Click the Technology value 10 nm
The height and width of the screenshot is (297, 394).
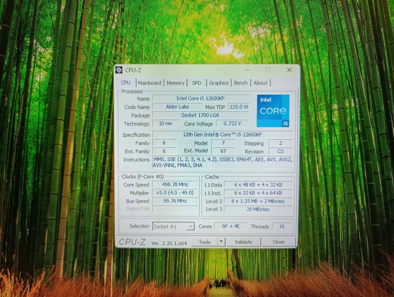coord(165,123)
